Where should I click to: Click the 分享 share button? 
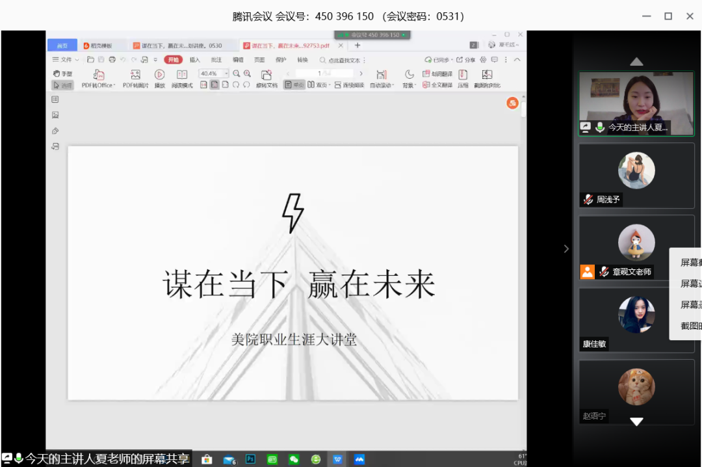pos(466,60)
